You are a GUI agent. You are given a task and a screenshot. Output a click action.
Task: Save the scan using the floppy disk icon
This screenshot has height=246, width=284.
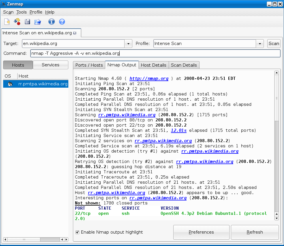(27, 22)
